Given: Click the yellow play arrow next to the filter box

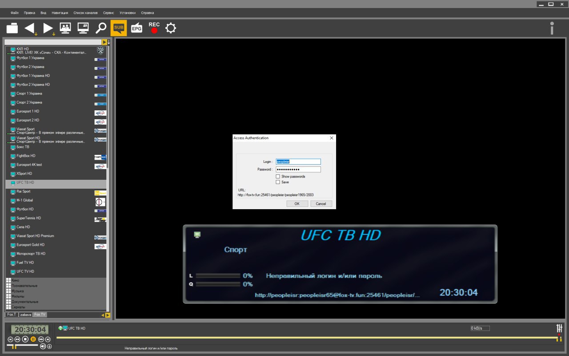Looking at the screenshot, I should (x=104, y=42).
